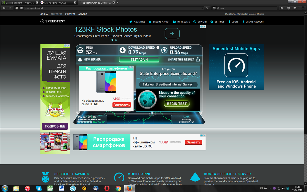Open the OOKLA menu item
This screenshot has width=307, height=192.
44,14
